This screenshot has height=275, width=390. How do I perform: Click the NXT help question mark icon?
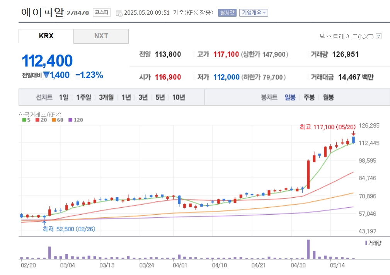click(378, 36)
